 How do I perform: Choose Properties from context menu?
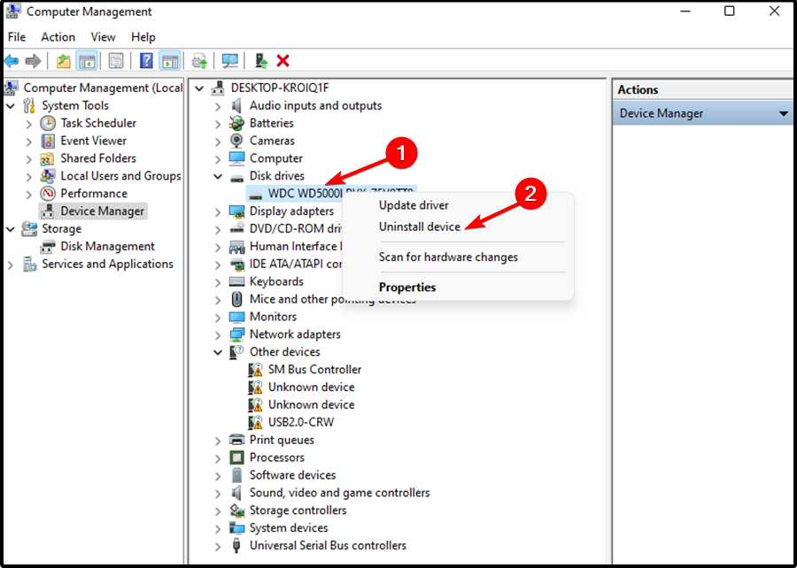pyautogui.click(x=407, y=288)
